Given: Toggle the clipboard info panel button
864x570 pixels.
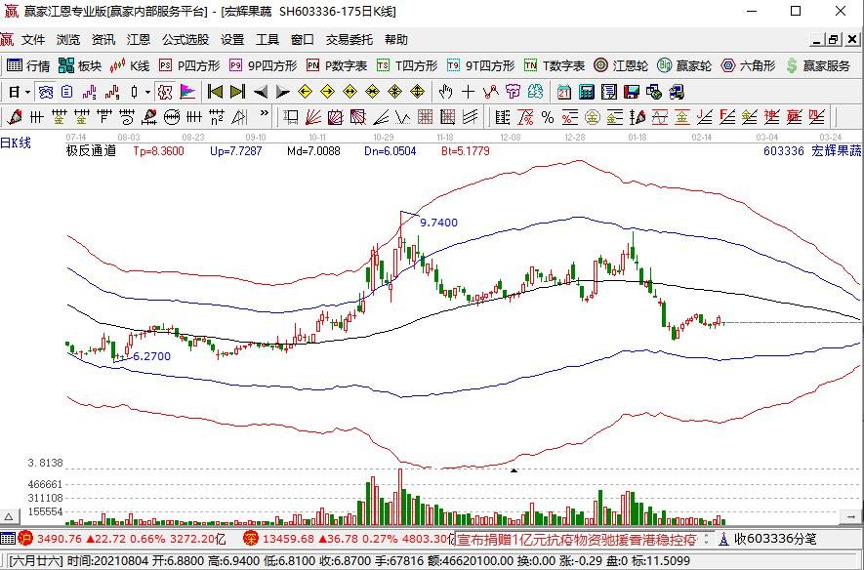Looking at the screenshot, I should [x=66, y=92].
